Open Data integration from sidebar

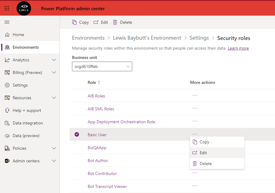tap(28, 123)
